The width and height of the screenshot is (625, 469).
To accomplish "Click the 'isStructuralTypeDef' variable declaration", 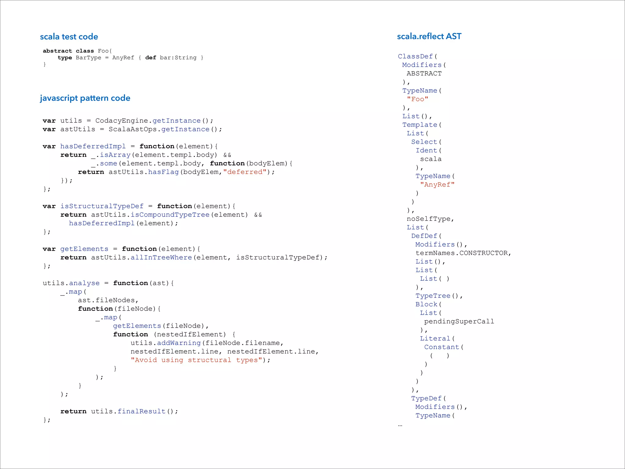I will tap(139, 206).
